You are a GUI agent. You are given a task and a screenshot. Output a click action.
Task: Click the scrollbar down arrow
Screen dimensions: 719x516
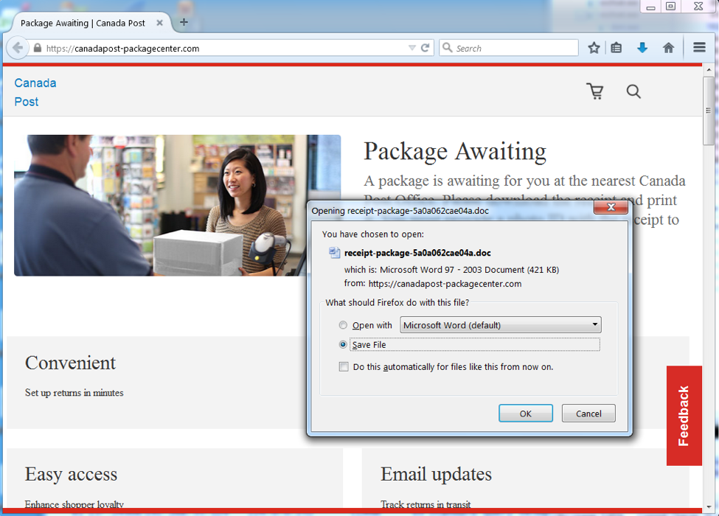click(x=709, y=507)
